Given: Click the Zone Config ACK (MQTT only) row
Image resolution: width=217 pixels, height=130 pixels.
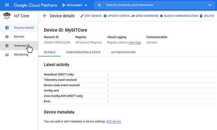Looking at the screenshot, I should 130,96.
